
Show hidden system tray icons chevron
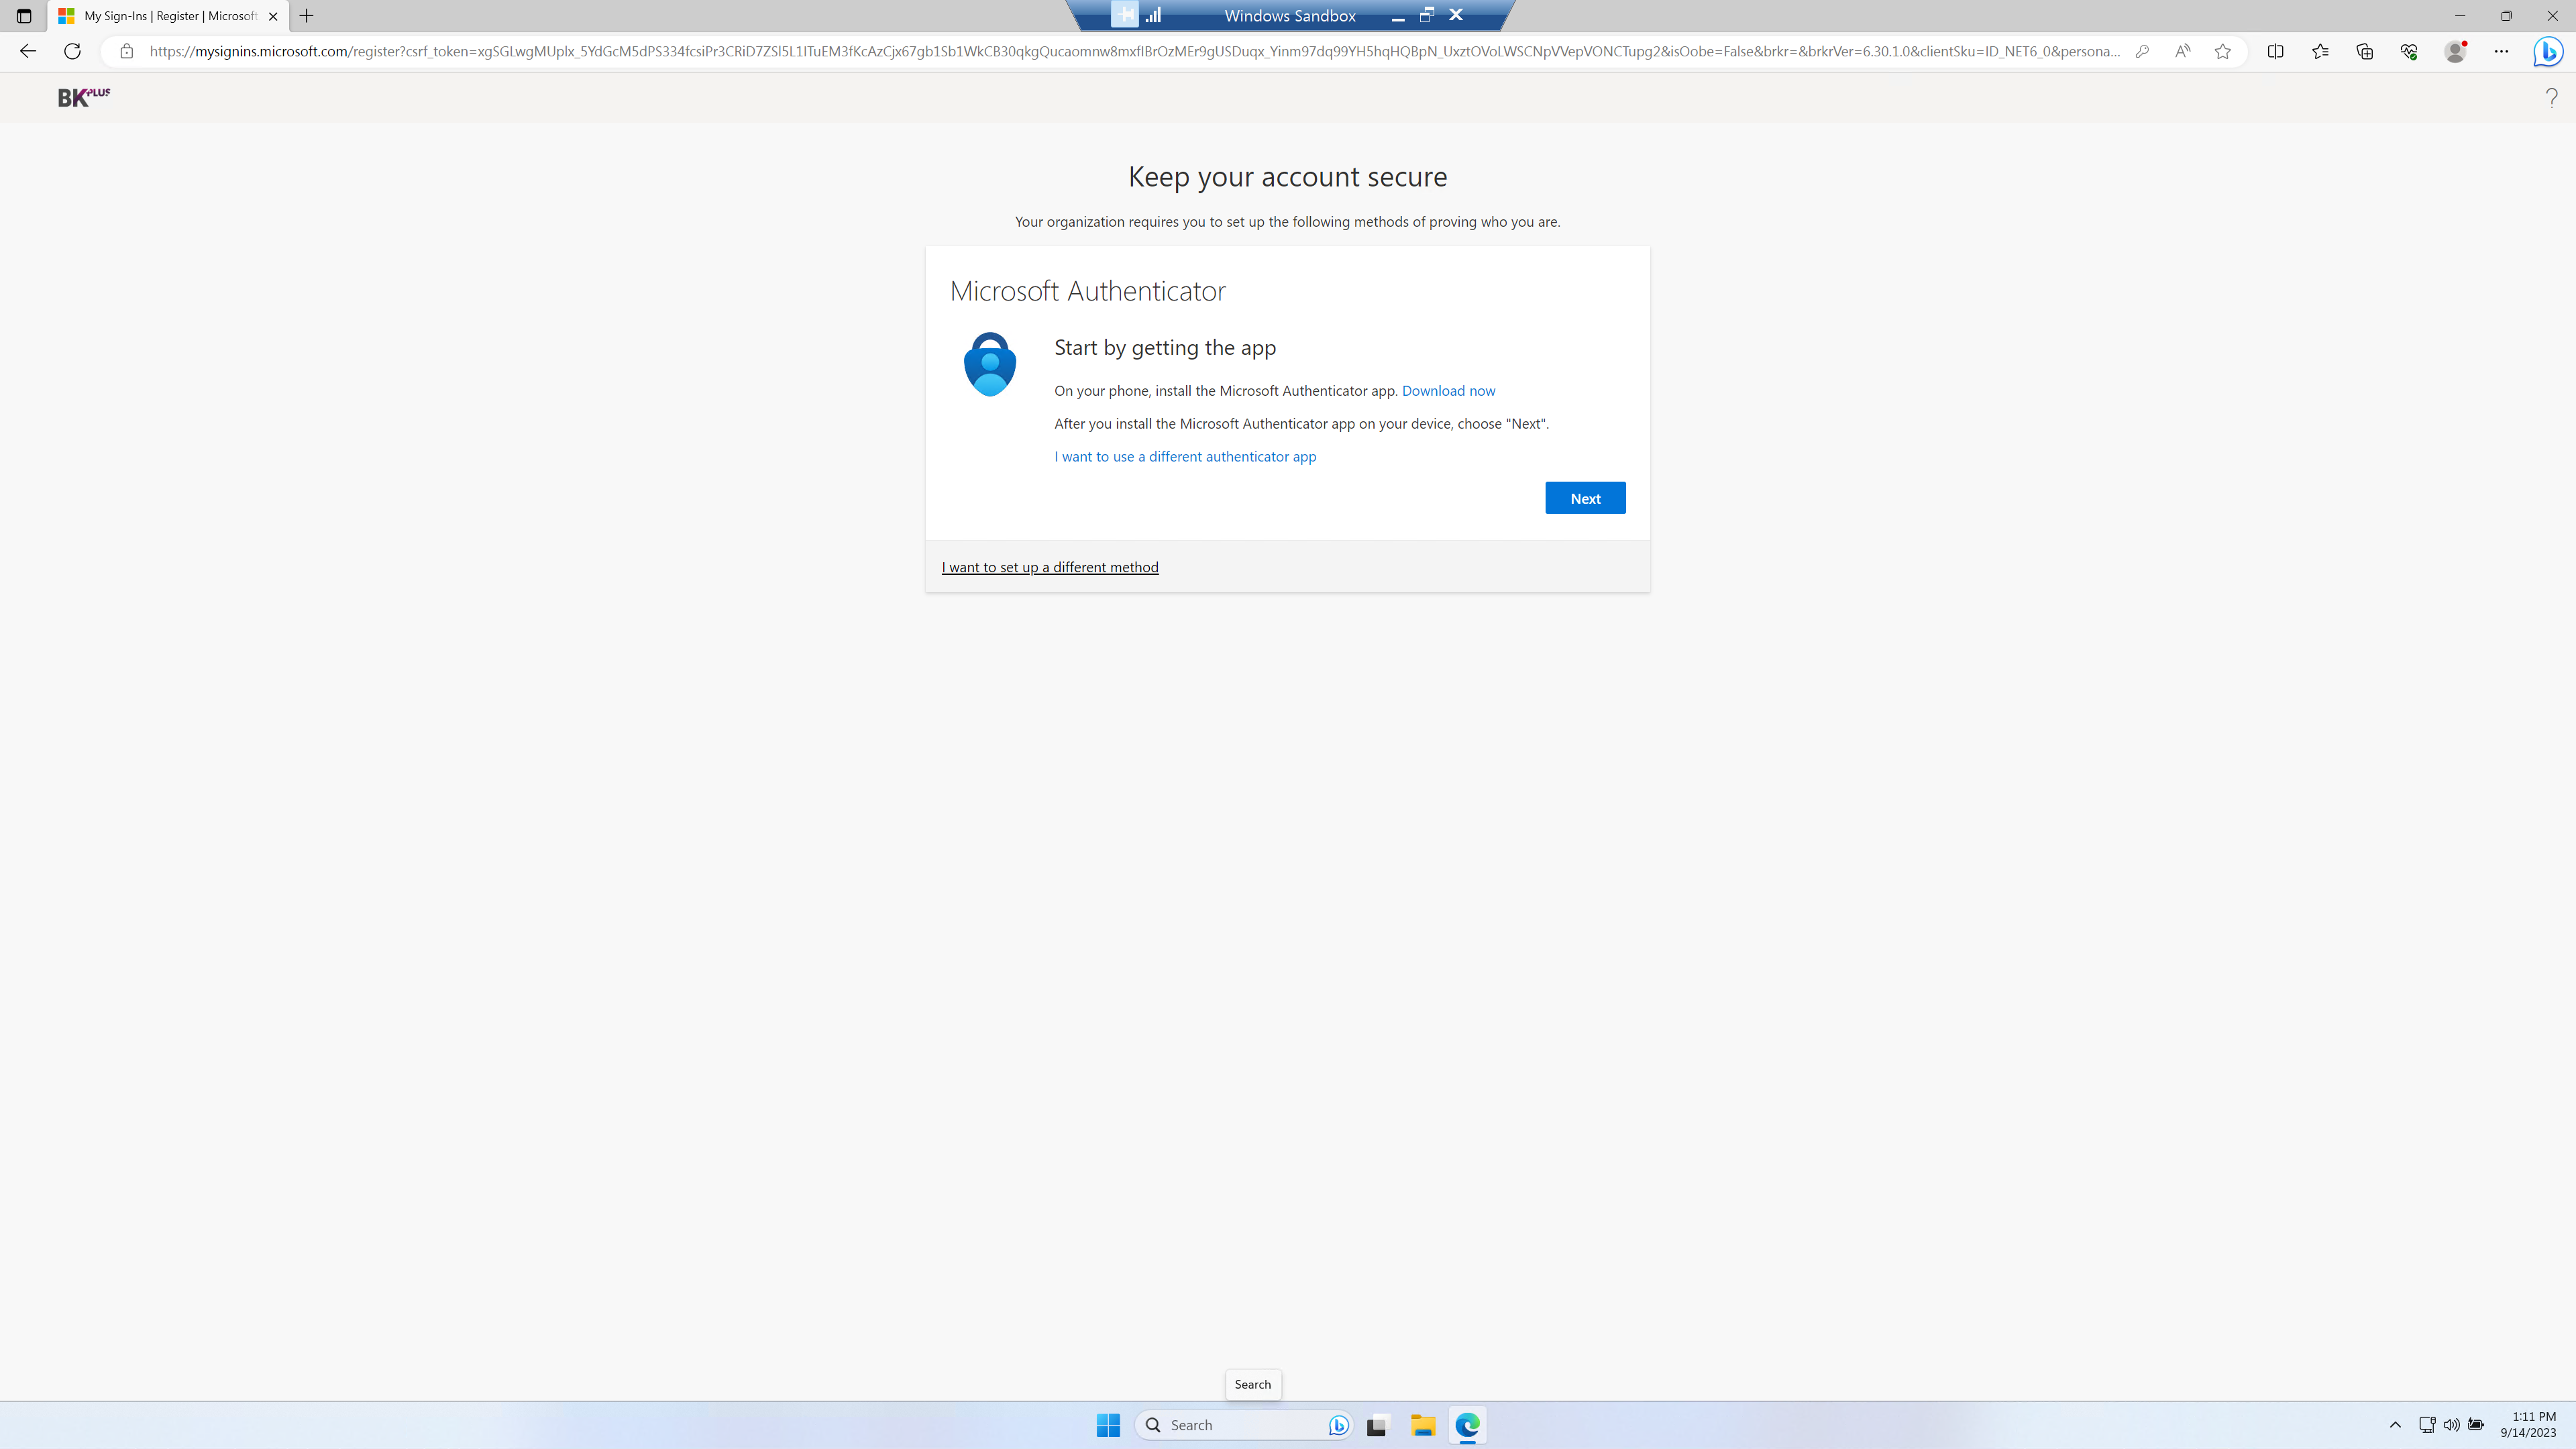(x=2395, y=1425)
